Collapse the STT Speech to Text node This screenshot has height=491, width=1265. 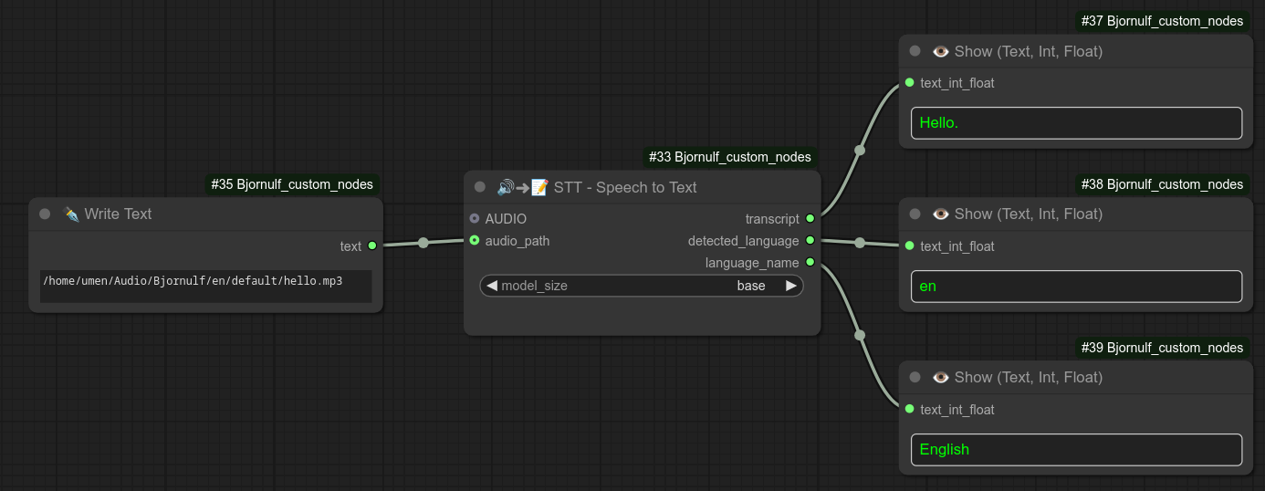pyautogui.click(x=480, y=187)
